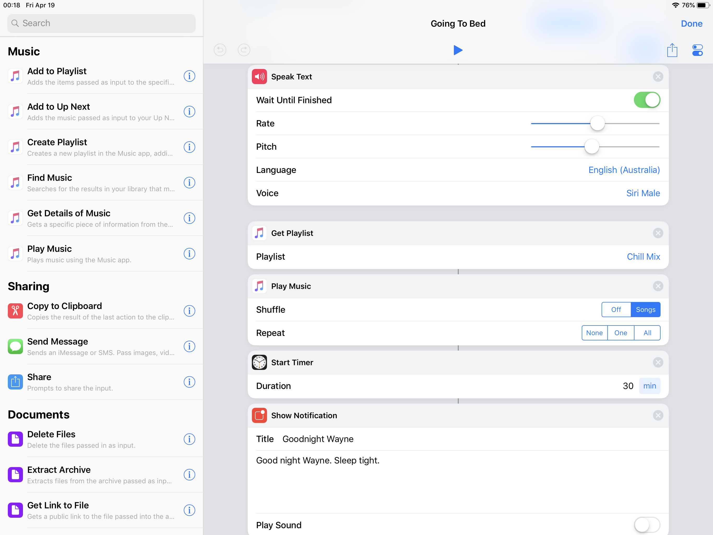Remove the Speak Text action

658,77
